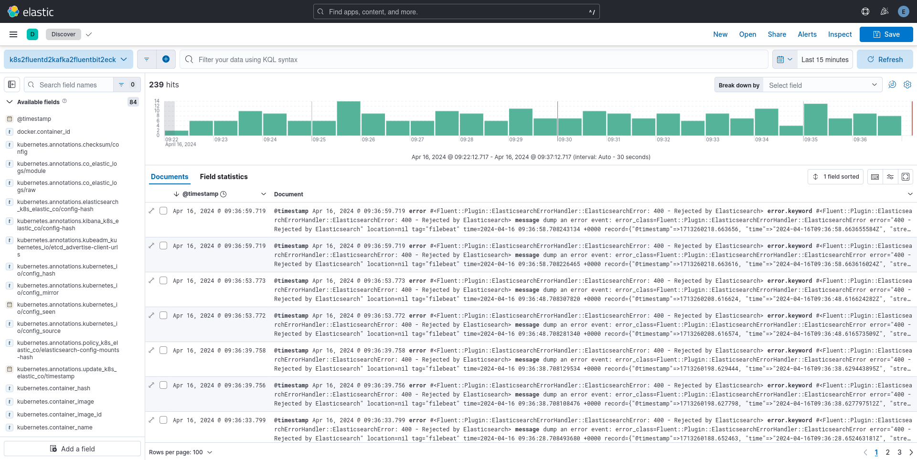Select checkbox for 09:36:39.758 row
This screenshot has width=917, height=460.
(163, 350)
